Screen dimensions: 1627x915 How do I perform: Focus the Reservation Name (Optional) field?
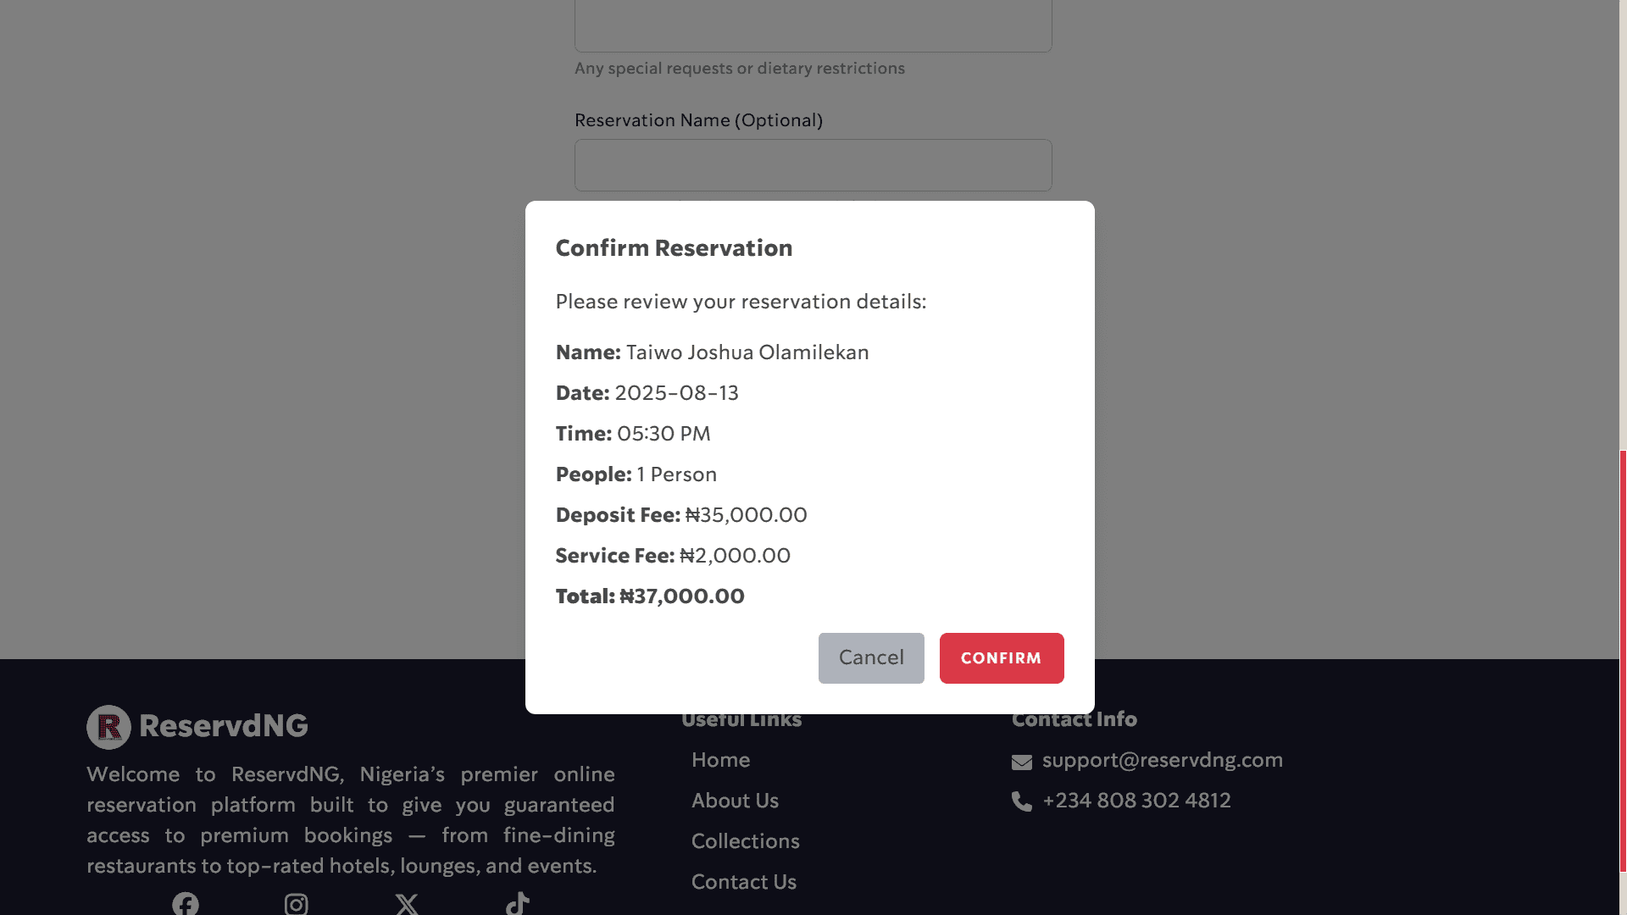click(x=813, y=165)
